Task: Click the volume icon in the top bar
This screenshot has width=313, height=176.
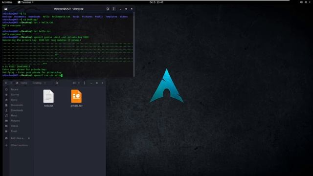Action: coord(301,2)
